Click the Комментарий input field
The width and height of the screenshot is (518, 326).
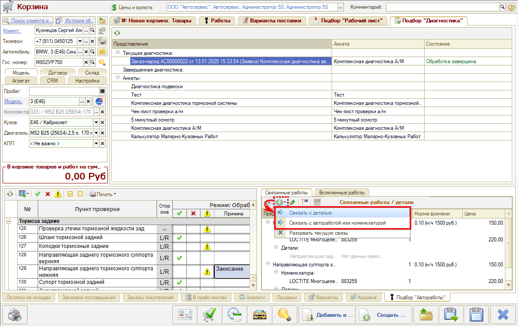tap(442, 7)
